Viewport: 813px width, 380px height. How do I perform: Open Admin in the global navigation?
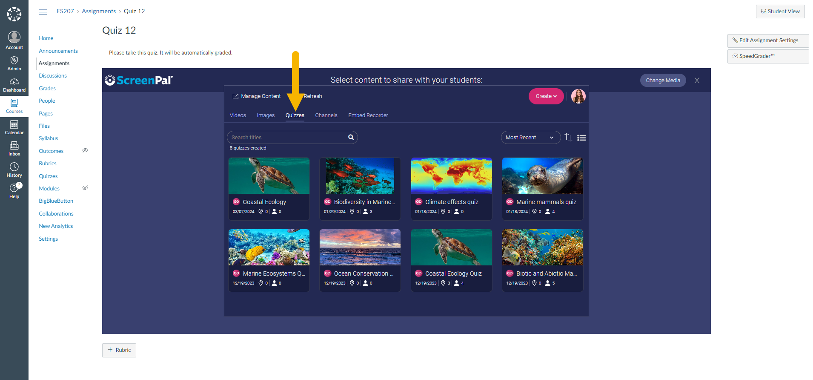point(14,63)
